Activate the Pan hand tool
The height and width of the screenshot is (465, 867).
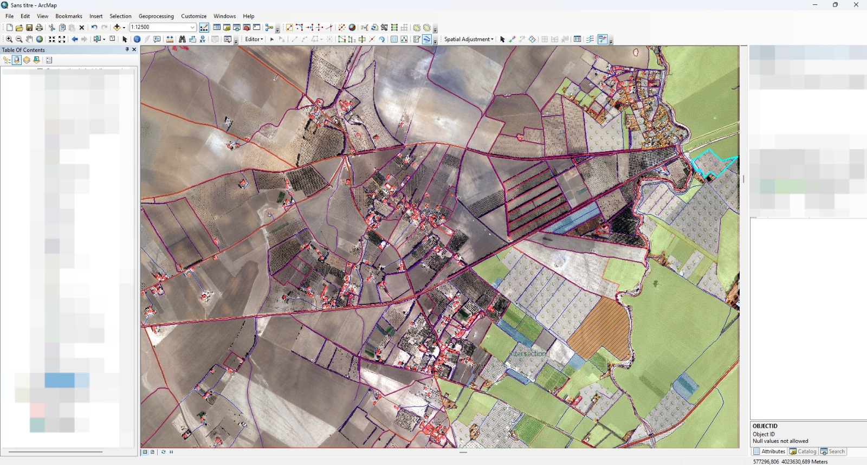coord(29,39)
